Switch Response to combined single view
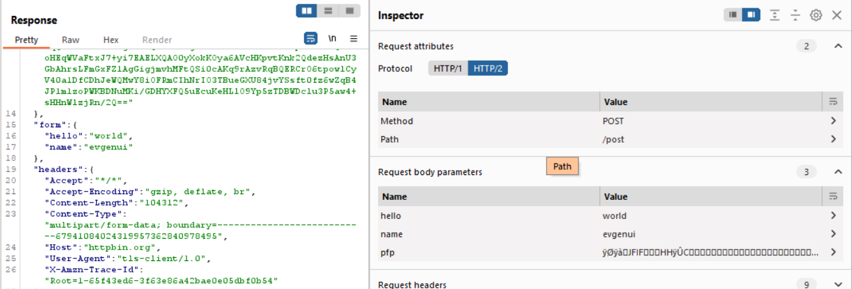 [349, 11]
